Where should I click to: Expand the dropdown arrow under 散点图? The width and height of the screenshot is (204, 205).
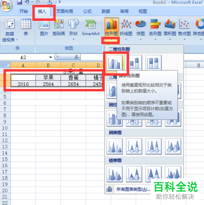point(184,40)
